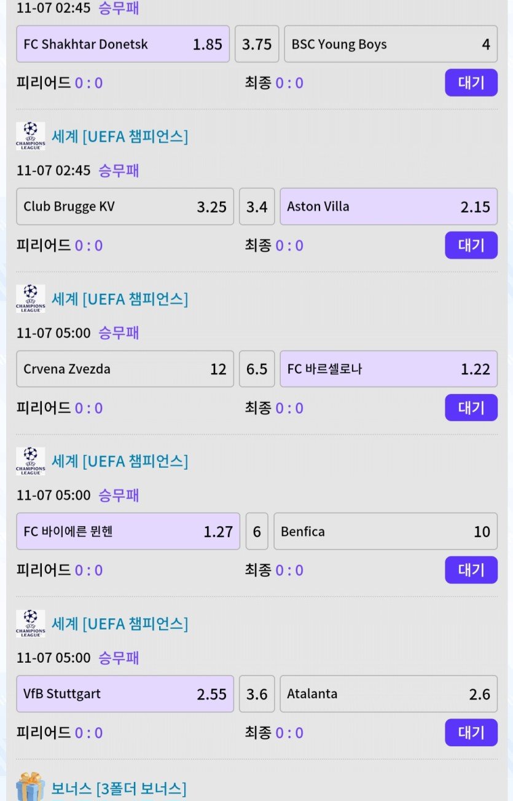513x801 pixels.
Task: Select Club Brugge KV 3.25 odds
Action: [125, 207]
